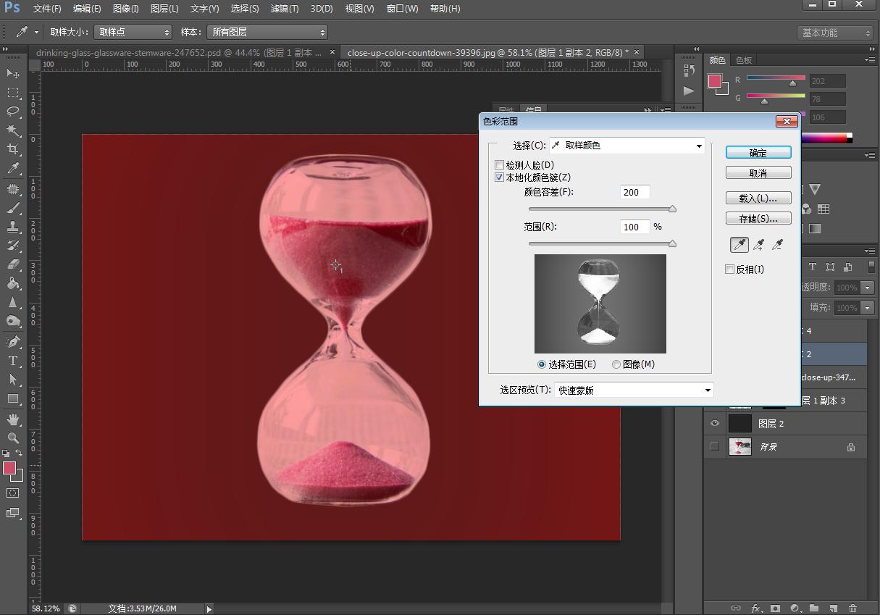The image size is (880, 615).
Task: Open the 基本功能 workspace dropdown
Action: pyautogui.click(x=836, y=33)
